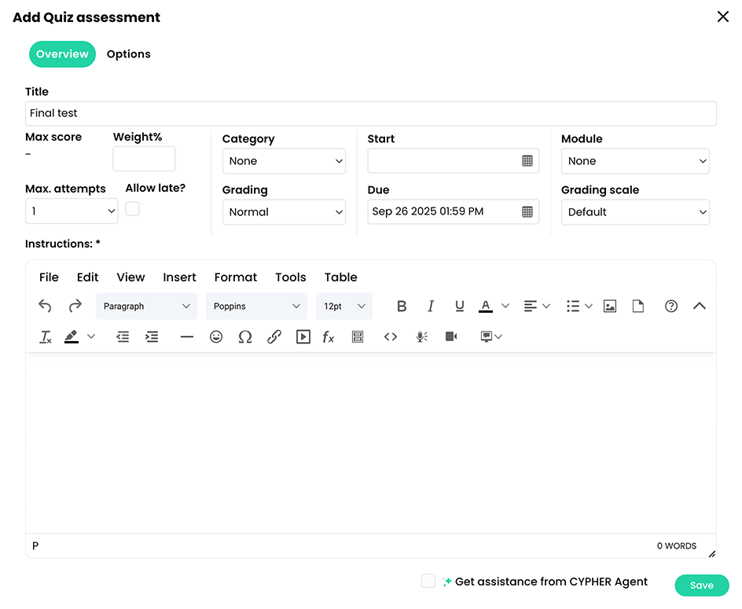
Task: Record video using the camera icon
Action: click(450, 336)
